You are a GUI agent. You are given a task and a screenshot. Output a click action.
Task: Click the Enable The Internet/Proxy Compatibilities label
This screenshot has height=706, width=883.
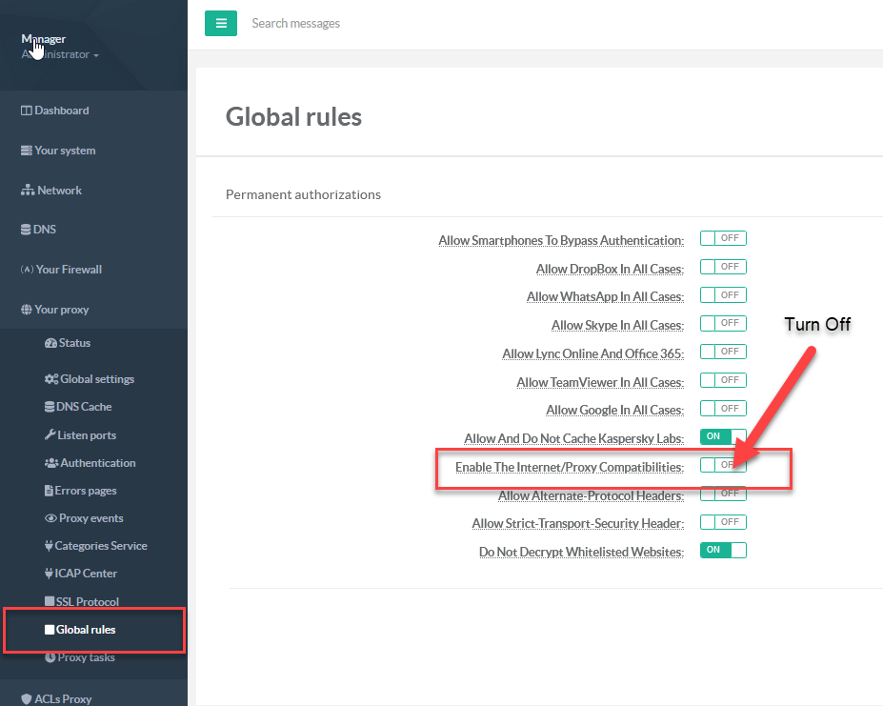(x=569, y=468)
